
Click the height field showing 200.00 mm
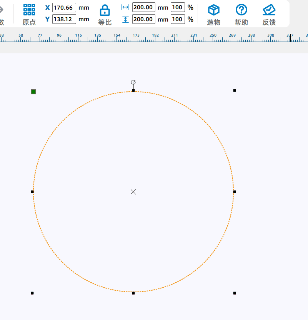pyautogui.click(x=144, y=19)
